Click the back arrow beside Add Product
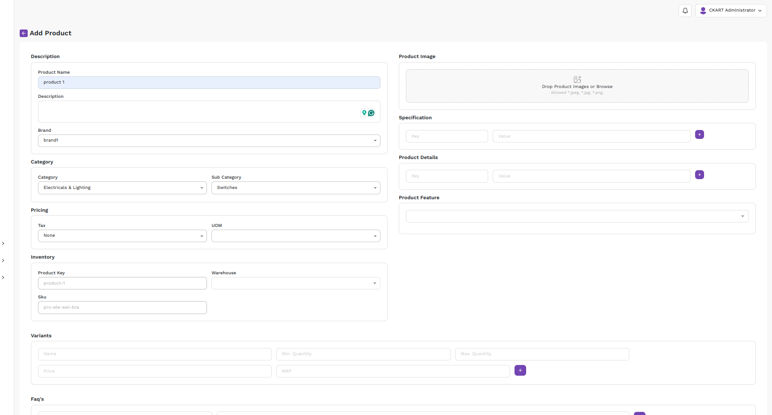Screen dimensions: 772x415 coord(24,34)
